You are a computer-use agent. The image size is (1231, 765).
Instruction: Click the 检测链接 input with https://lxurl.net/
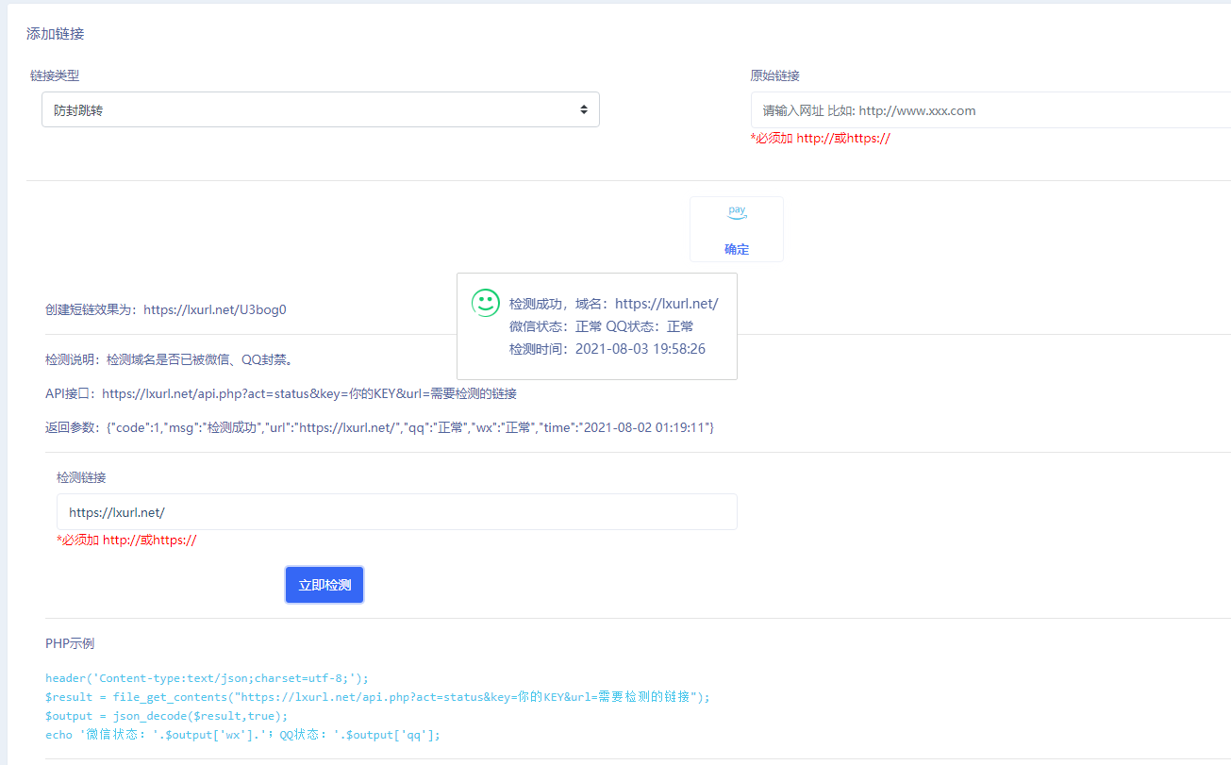pyautogui.click(x=397, y=512)
